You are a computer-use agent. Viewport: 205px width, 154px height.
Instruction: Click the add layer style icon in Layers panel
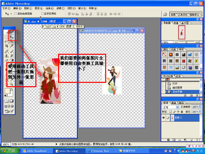[169, 140]
